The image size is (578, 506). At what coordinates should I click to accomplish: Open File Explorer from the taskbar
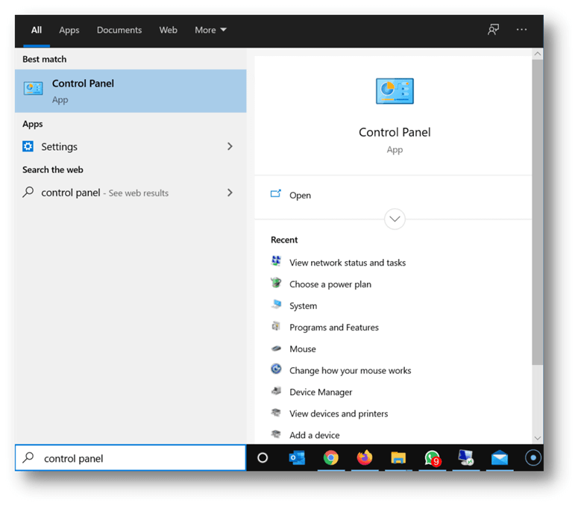(x=398, y=457)
